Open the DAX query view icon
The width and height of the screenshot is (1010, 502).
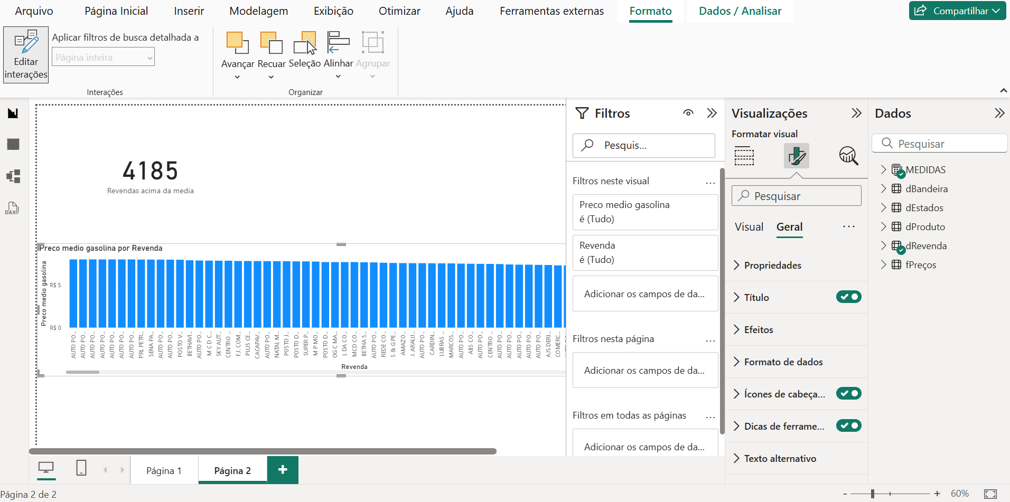point(12,208)
